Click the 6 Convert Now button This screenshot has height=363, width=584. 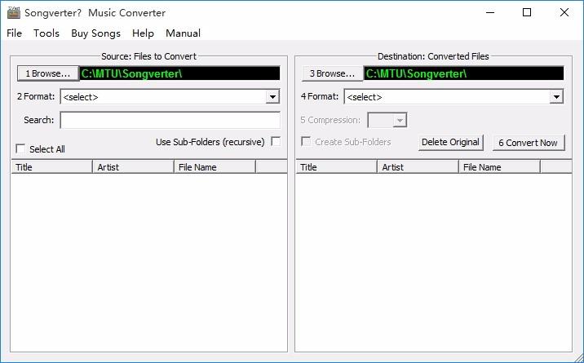tap(529, 143)
